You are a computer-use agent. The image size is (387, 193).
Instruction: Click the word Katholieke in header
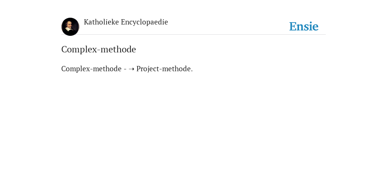[x=101, y=22]
